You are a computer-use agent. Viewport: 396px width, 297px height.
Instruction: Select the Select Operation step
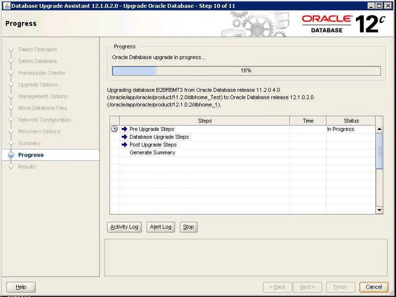38,49
